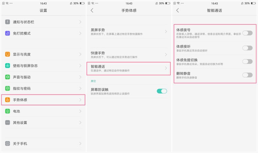Open the 免打扰模式 settings entry

[x=43, y=33]
